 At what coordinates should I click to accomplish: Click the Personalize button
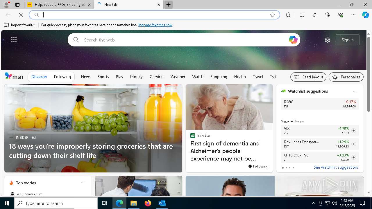click(x=346, y=77)
